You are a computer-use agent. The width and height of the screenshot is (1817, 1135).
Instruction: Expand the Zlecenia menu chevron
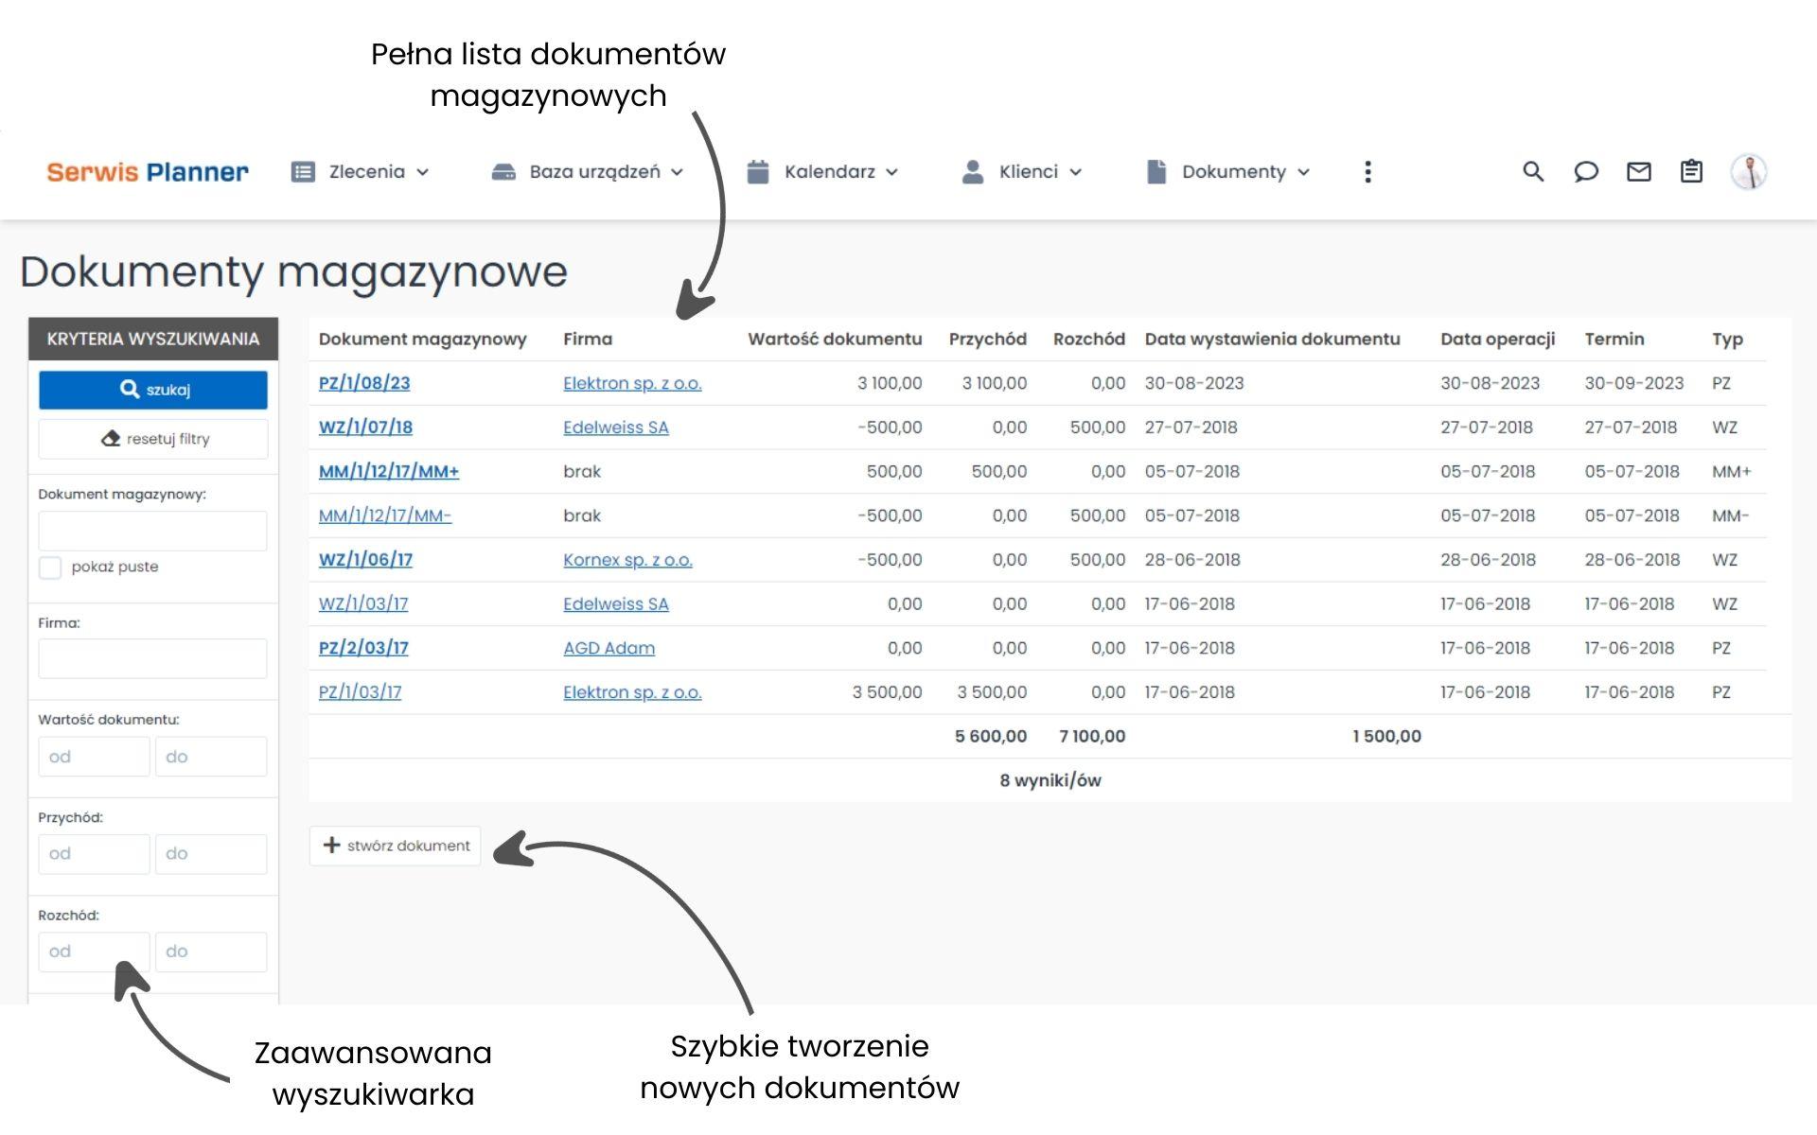[423, 172]
